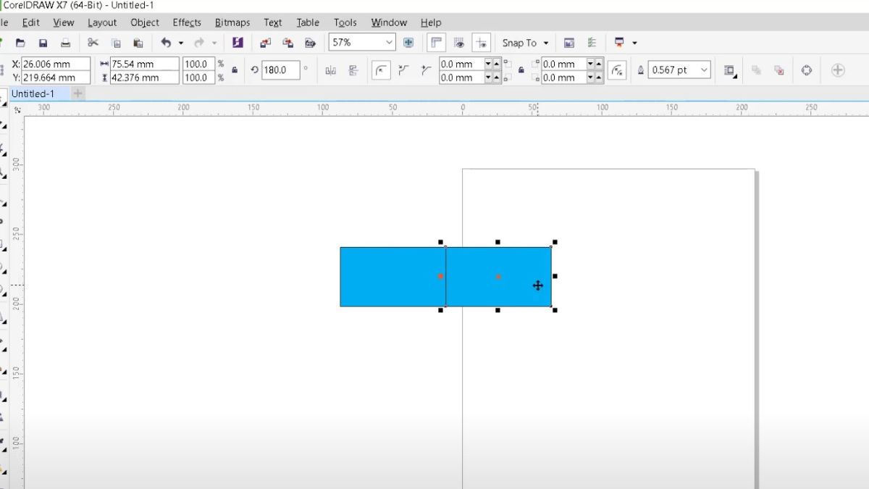Open the Tools menu
Image resolution: width=869 pixels, height=489 pixels.
click(x=345, y=22)
